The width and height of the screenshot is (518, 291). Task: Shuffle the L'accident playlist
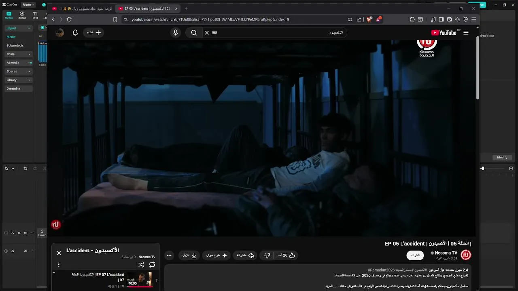point(141,265)
